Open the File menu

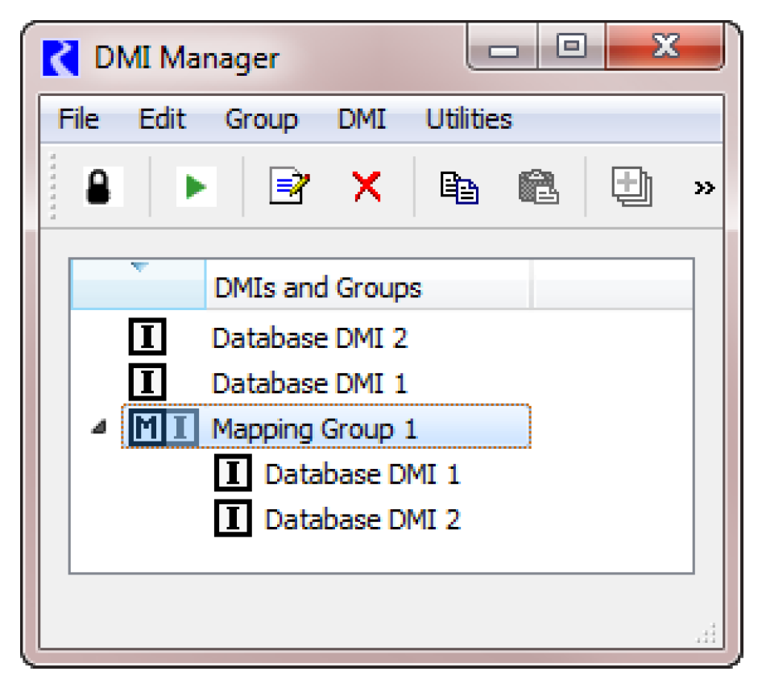tap(79, 119)
